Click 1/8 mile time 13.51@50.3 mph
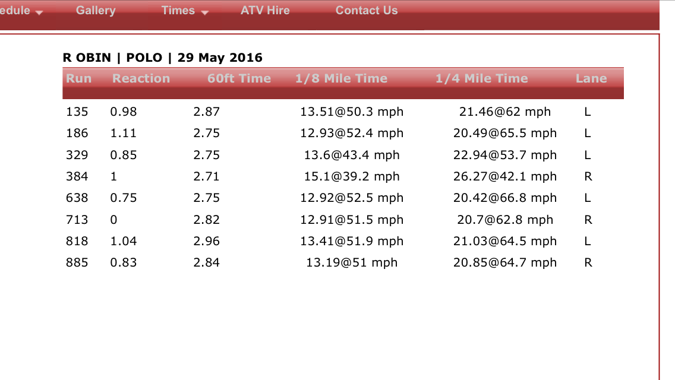 pyautogui.click(x=352, y=112)
